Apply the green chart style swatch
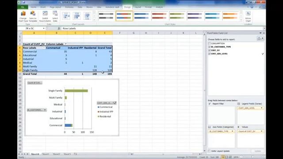This screenshot has width=283, height=159. point(177,16)
